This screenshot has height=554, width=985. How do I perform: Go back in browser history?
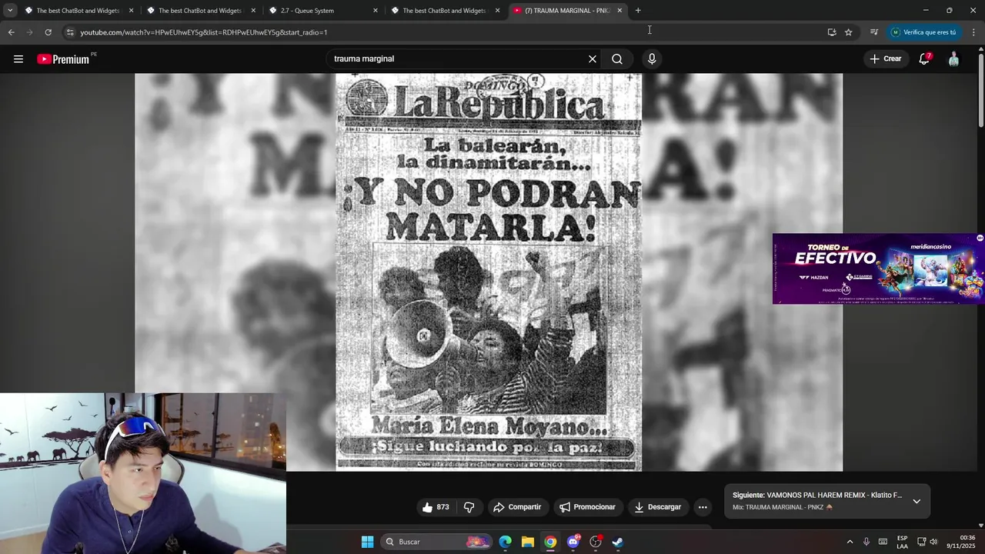click(12, 32)
